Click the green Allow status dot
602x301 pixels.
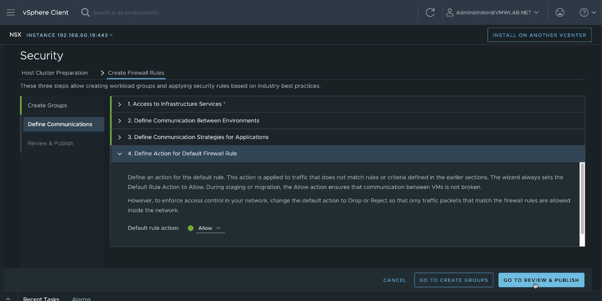point(191,228)
